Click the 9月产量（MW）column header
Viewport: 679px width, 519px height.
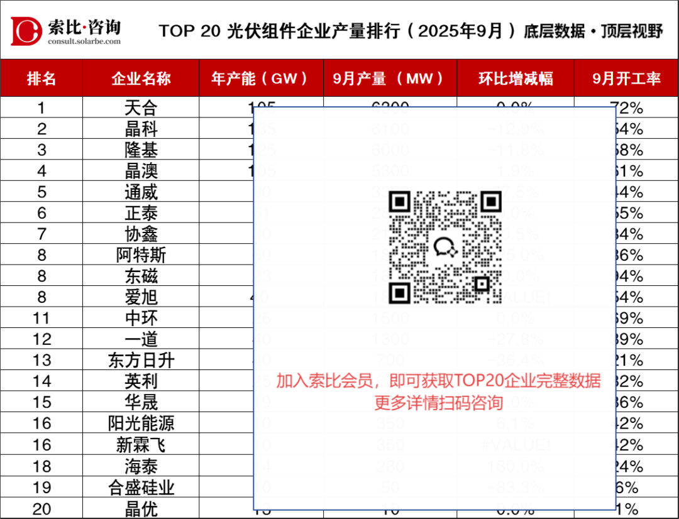coord(389,79)
